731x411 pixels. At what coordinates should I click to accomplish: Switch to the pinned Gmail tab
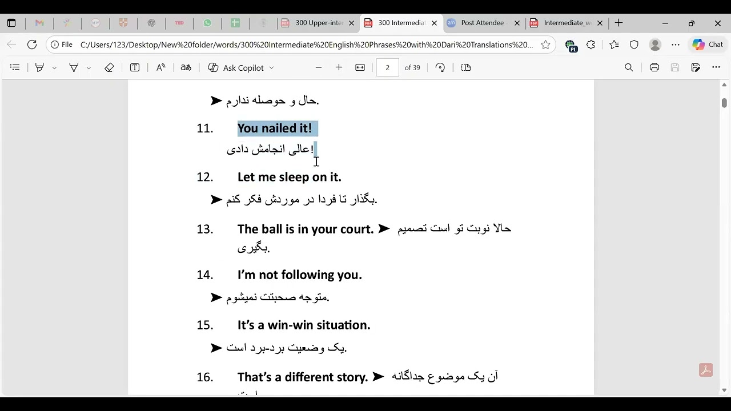(39, 23)
